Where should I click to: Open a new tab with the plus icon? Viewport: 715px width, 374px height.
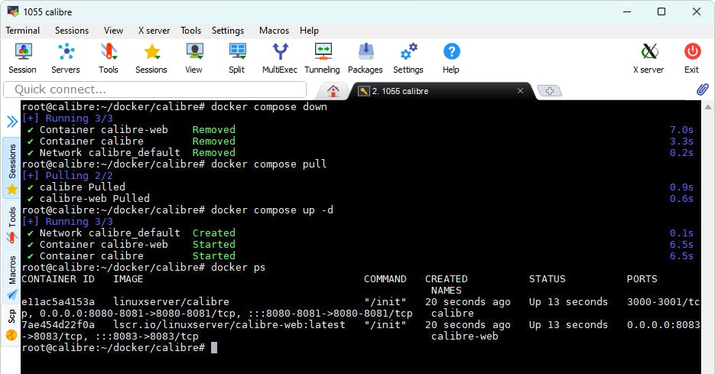[x=550, y=91]
